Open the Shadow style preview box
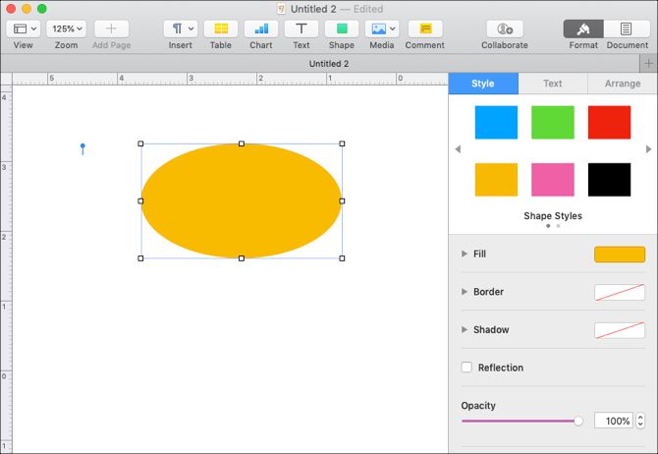658x454 pixels. [620, 330]
